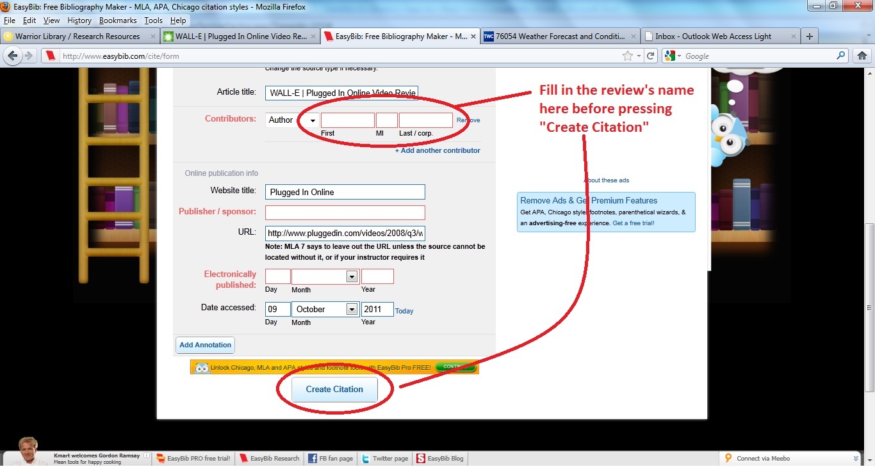Click the Create Citation button

pos(334,390)
